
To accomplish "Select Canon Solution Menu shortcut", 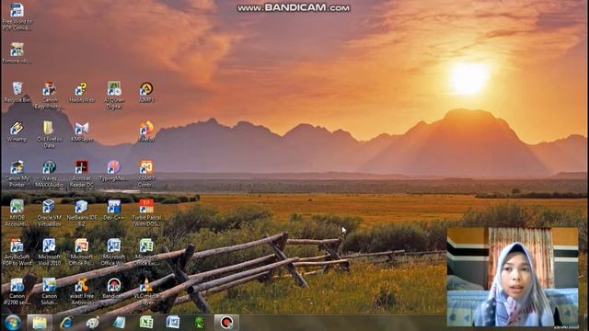I will coord(49,291).
